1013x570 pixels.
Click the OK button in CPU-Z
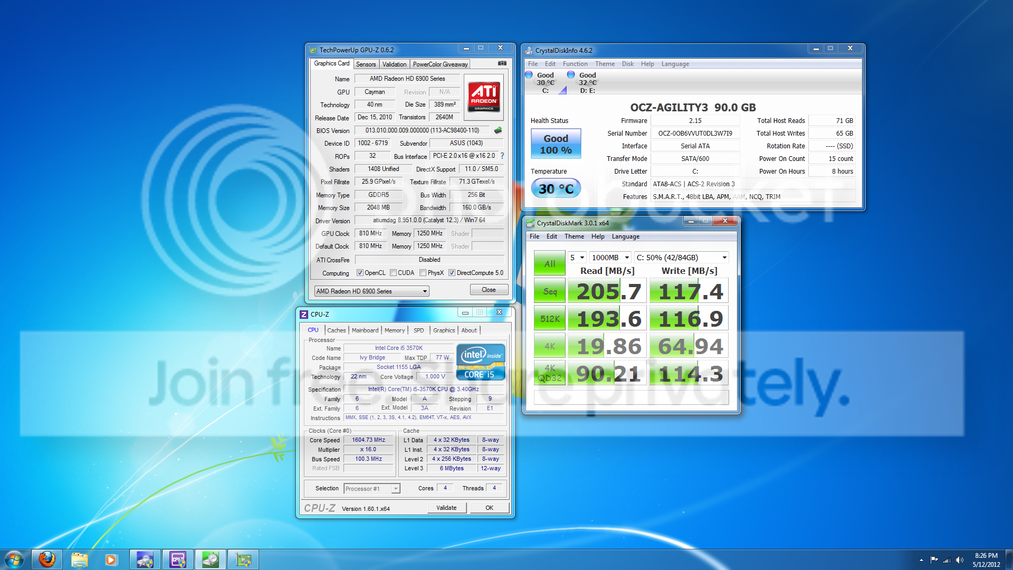(x=489, y=508)
